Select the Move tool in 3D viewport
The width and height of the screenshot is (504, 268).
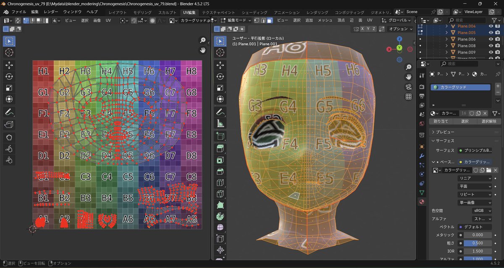pos(220,65)
